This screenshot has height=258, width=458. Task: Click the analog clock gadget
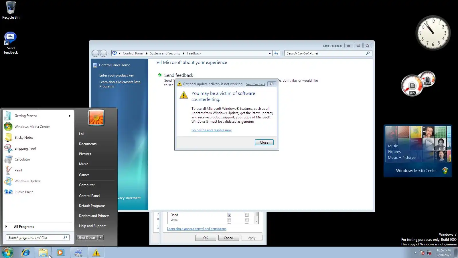coord(433,32)
